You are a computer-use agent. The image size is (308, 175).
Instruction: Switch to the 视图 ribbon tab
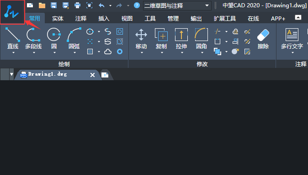pos(127,18)
